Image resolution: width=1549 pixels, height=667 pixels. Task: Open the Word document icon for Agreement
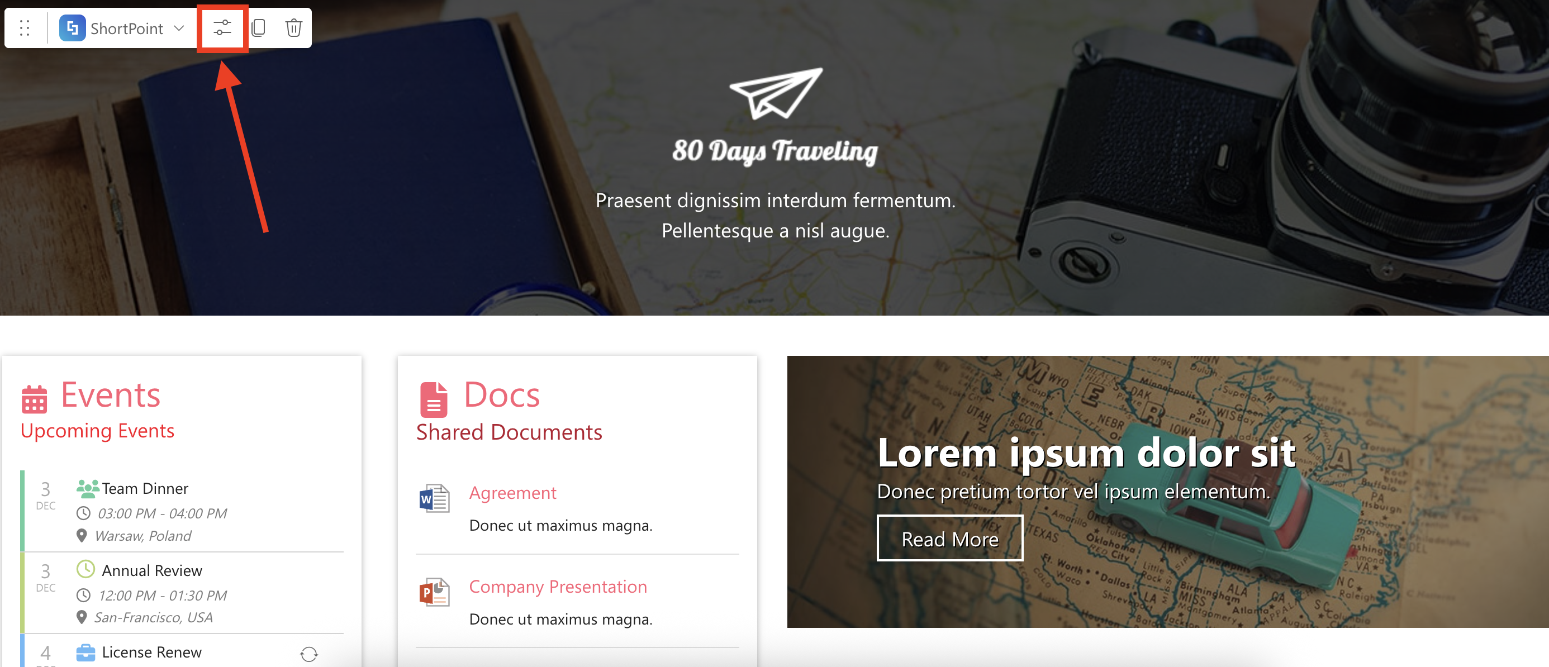point(434,498)
